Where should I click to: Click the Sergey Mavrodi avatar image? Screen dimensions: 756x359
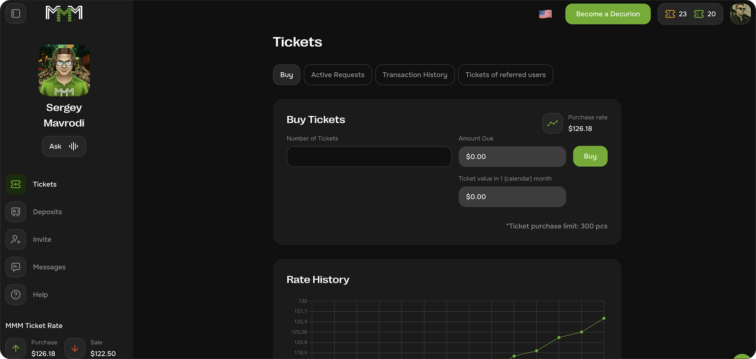64,70
